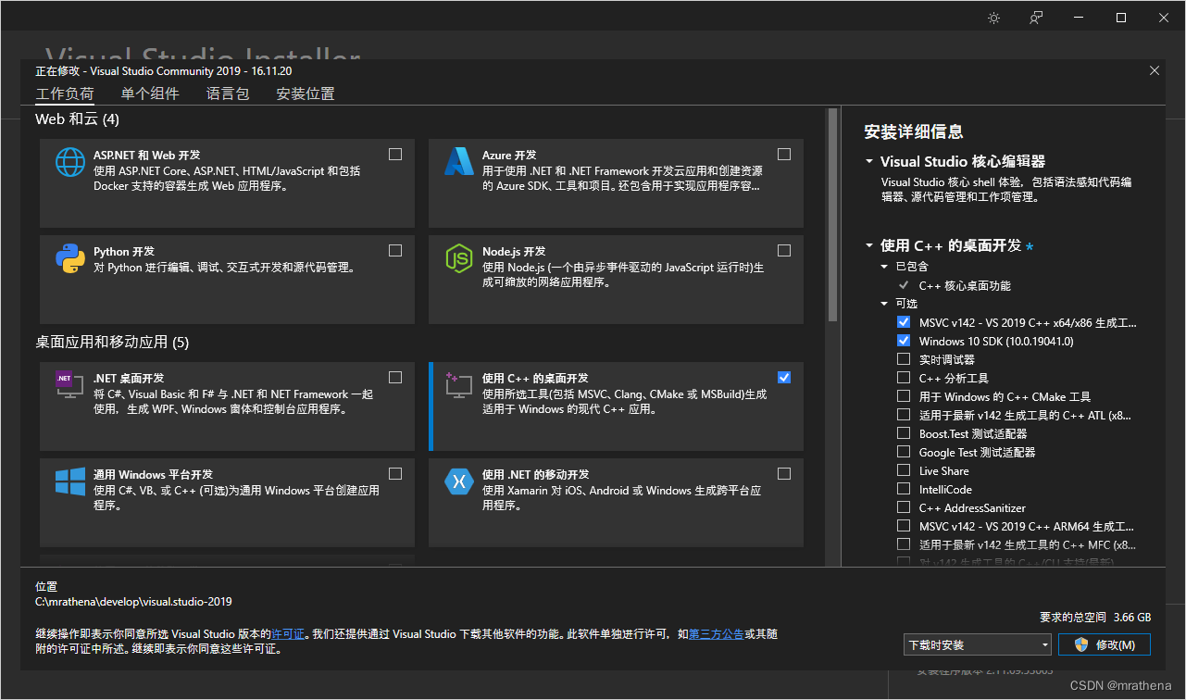1186x700 pixels.
Task: Enable C++ ATL for v142 build tools
Action: coord(904,415)
